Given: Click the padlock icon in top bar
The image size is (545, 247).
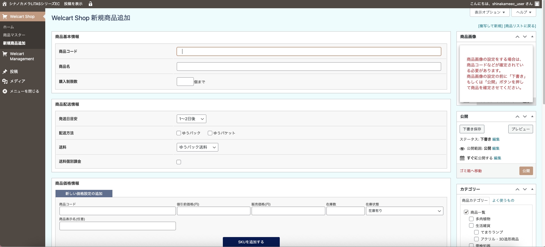Looking at the screenshot, I should point(91,4).
